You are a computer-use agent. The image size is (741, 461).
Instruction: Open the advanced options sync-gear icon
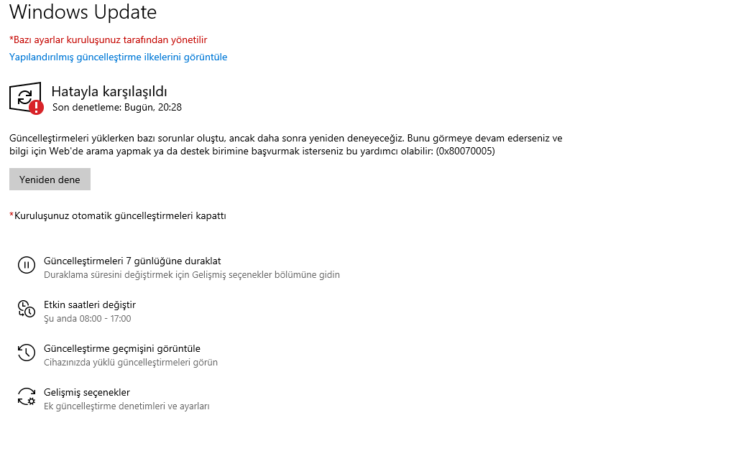point(27,396)
